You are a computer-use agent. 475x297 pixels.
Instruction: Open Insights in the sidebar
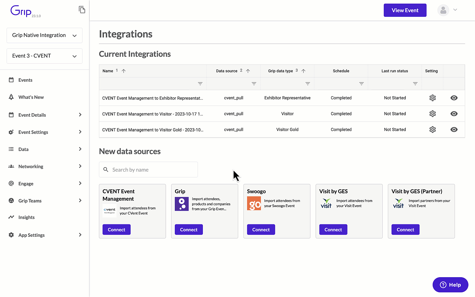26,217
